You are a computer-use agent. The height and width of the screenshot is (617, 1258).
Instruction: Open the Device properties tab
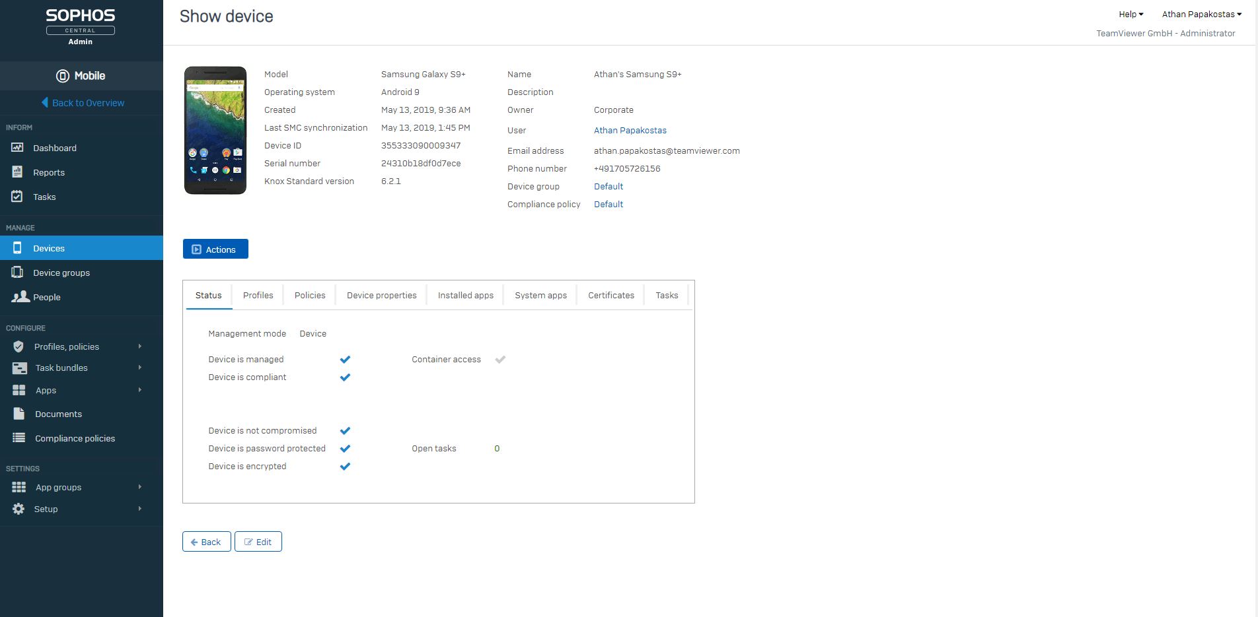[381, 295]
